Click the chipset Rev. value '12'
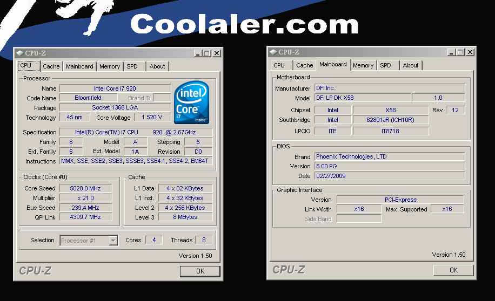 tap(455, 110)
